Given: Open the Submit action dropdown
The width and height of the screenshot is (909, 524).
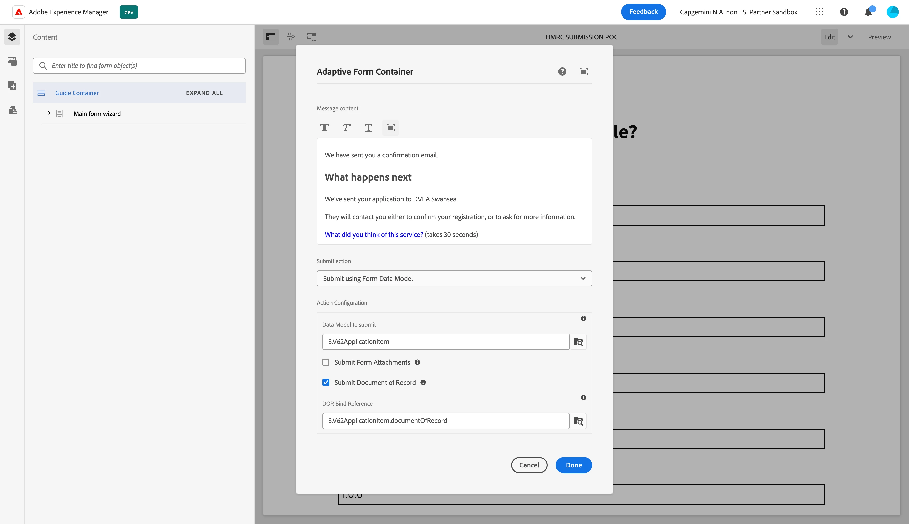Looking at the screenshot, I should [454, 279].
